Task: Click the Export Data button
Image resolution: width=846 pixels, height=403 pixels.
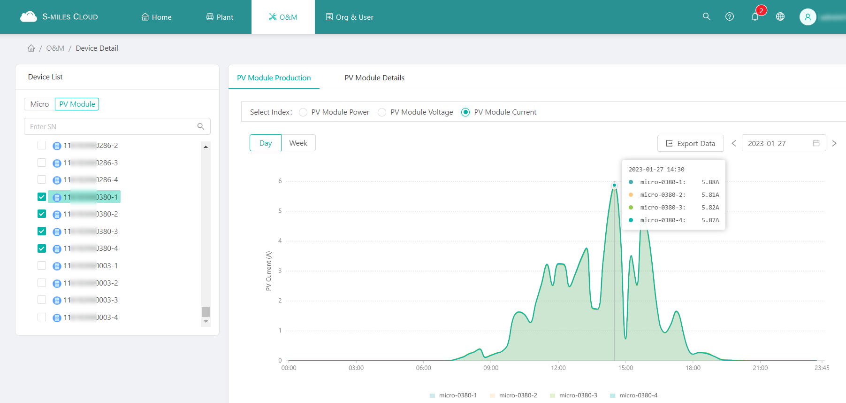Action: tap(690, 143)
